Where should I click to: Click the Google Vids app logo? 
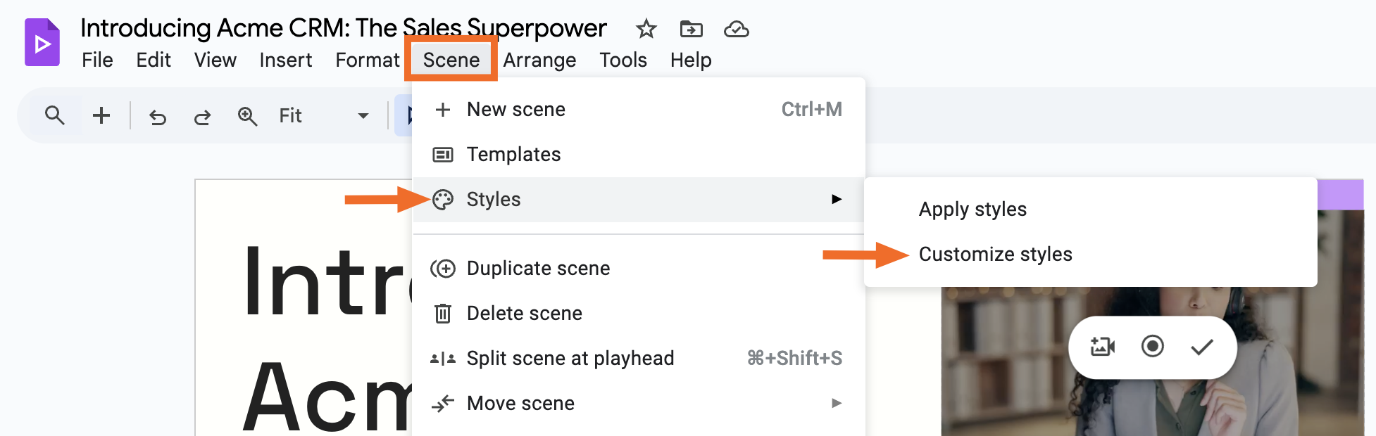coord(42,42)
